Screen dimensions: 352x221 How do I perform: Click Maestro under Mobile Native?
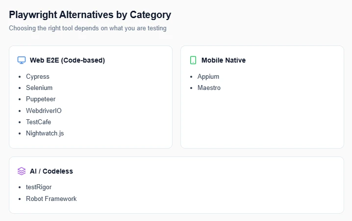[209, 88]
